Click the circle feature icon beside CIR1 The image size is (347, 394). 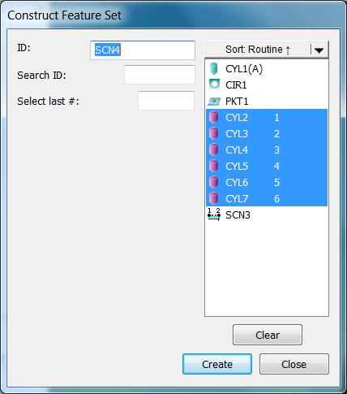tap(214, 84)
